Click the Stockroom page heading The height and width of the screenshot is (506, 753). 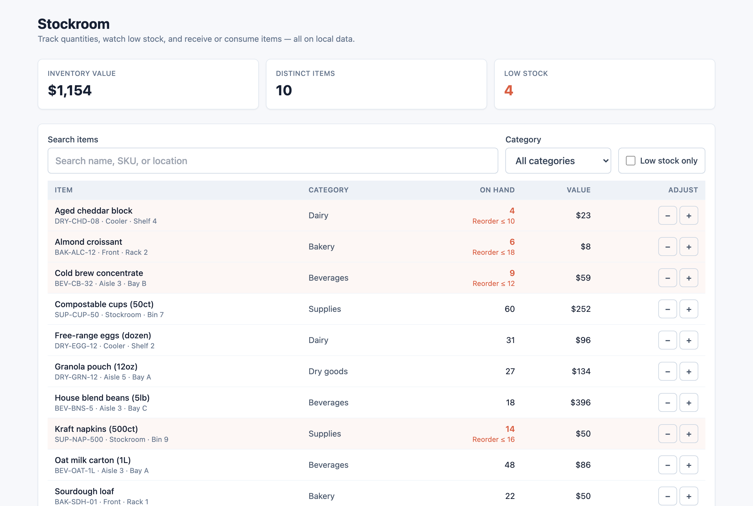[x=74, y=24]
